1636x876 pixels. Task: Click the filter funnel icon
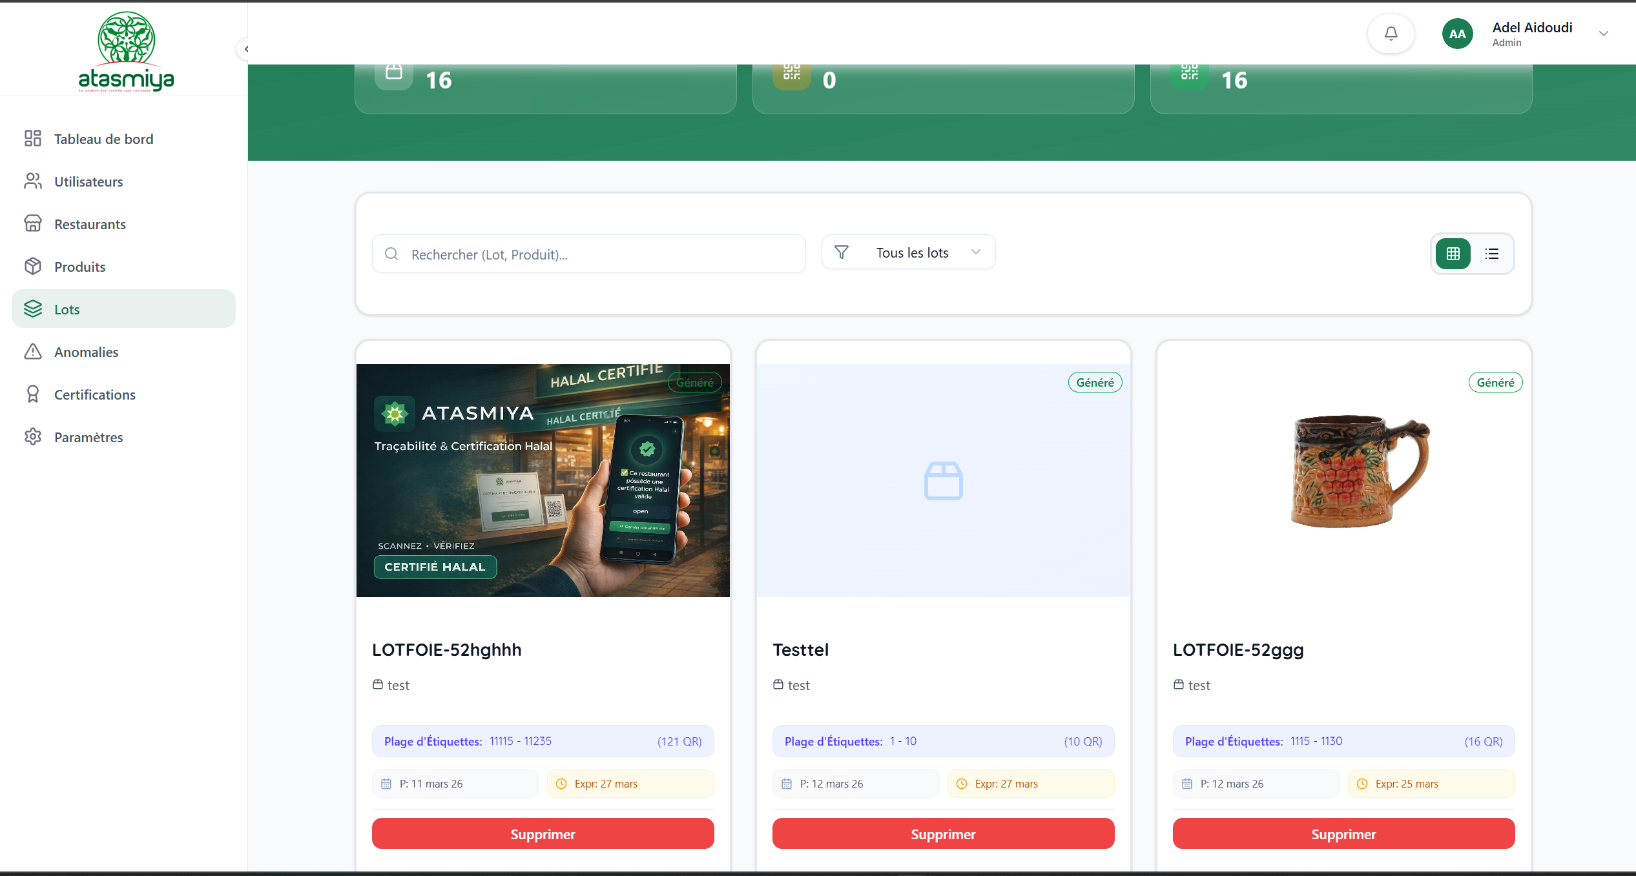[x=841, y=252]
